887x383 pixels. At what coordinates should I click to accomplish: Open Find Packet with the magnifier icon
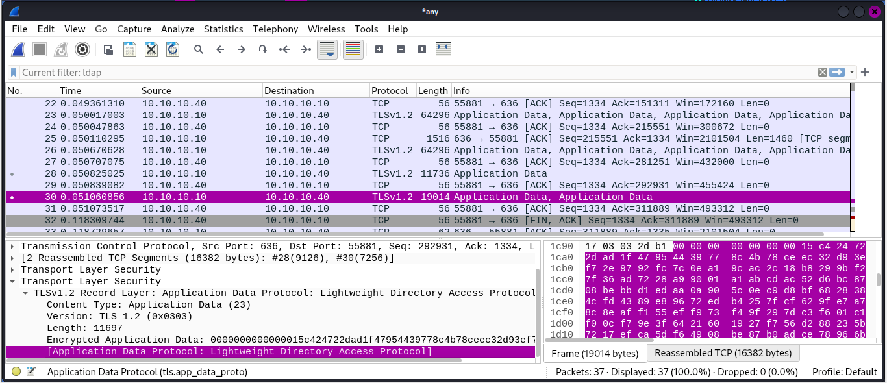199,49
